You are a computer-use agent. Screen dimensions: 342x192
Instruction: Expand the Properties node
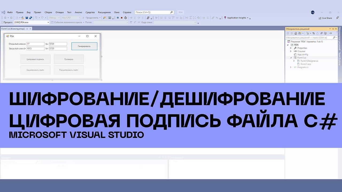tap(291, 48)
